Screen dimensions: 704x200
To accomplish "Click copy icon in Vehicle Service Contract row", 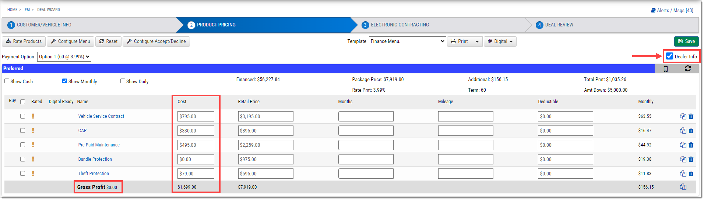I will pos(683,116).
